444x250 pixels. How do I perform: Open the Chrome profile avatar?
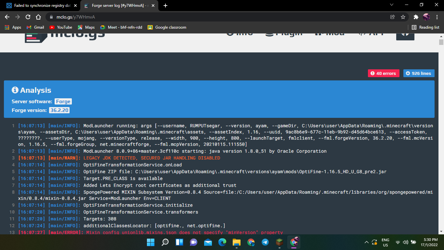pyautogui.click(x=426, y=17)
